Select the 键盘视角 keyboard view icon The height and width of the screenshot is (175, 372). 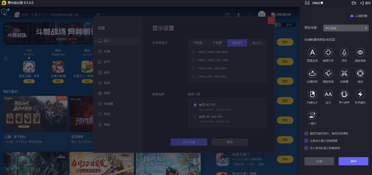coord(328,73)
